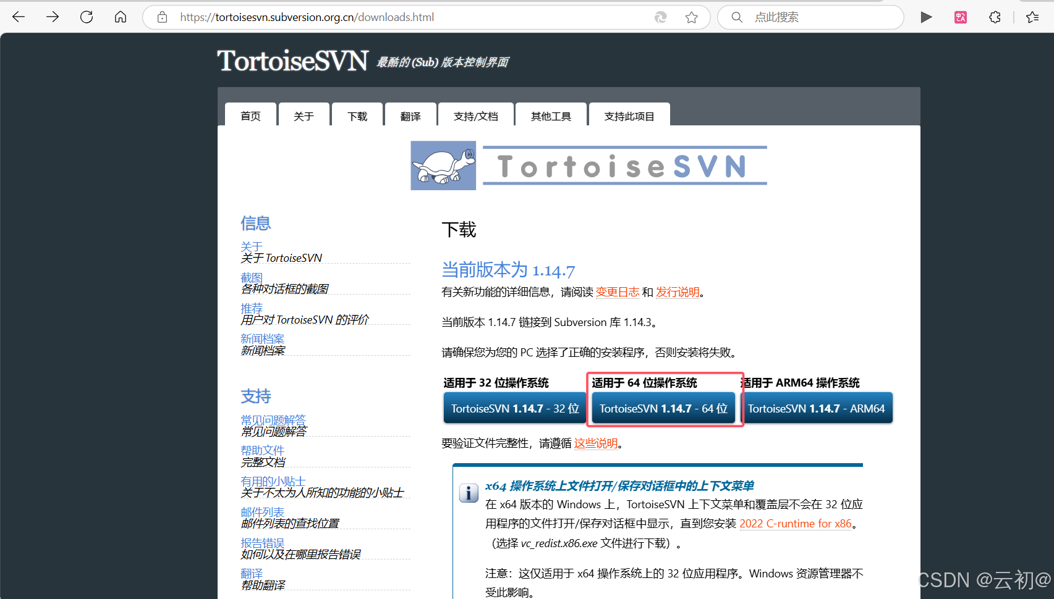Click the TortoiseSVN wordmark banner image
The image size is (1054, 599).
(x=624, y=165)
